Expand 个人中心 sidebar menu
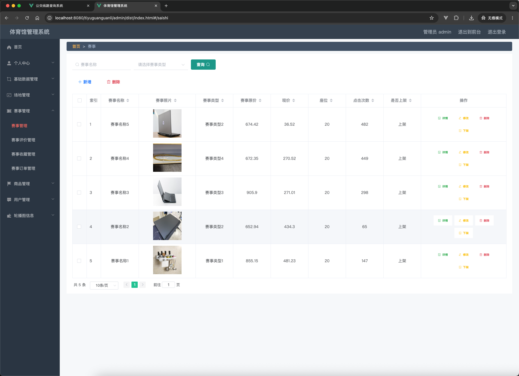 [30, 63]
